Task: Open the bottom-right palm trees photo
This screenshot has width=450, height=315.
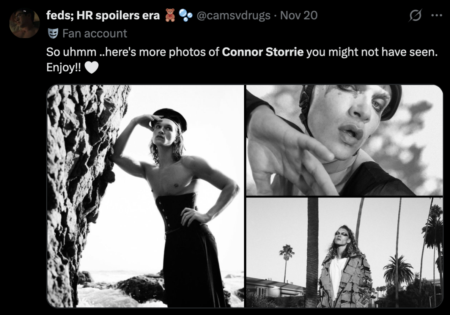Action: point(344,252)
